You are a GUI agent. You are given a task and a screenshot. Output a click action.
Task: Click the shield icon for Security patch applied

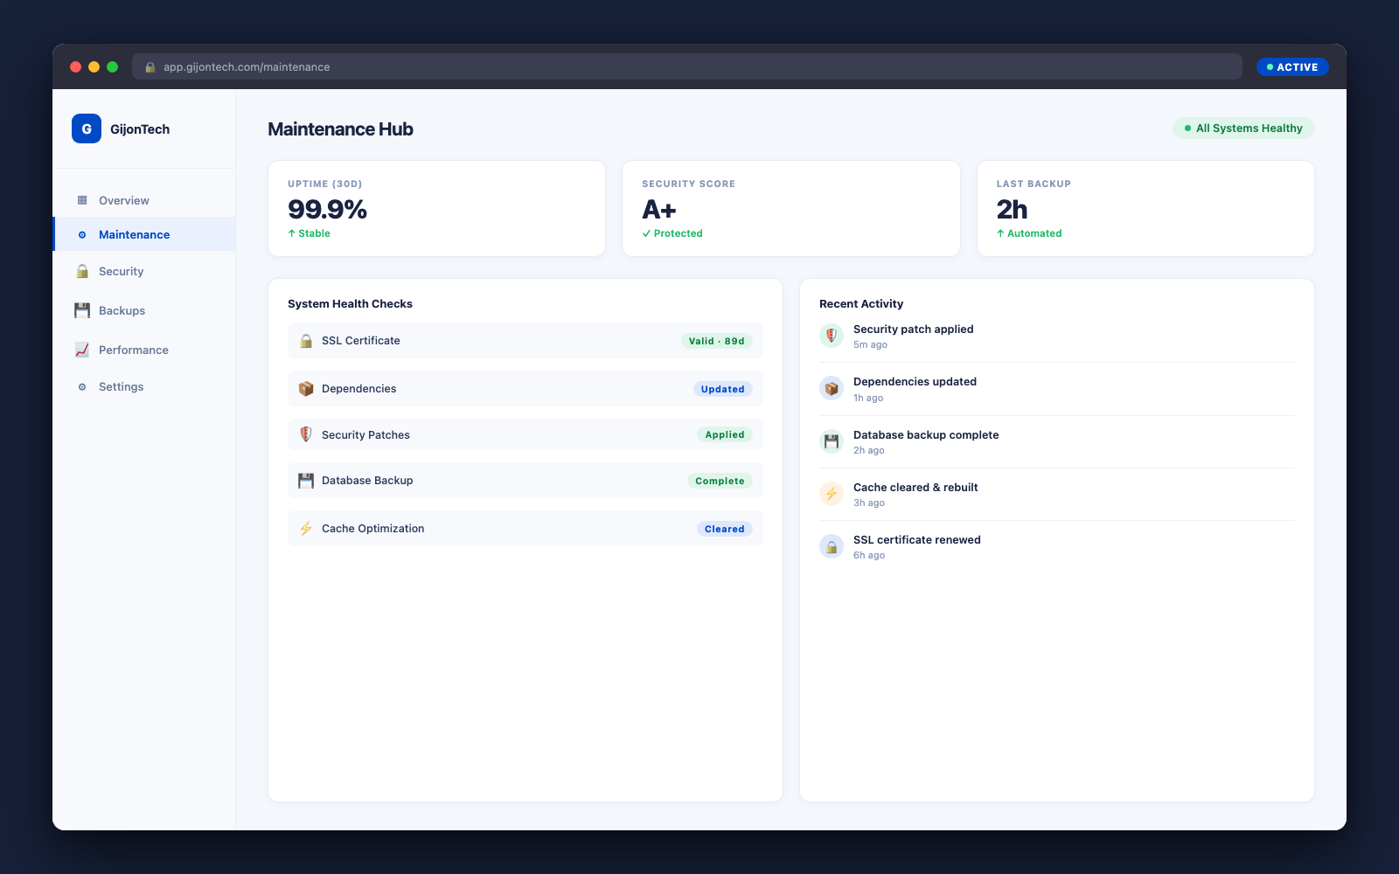point(832,336)
